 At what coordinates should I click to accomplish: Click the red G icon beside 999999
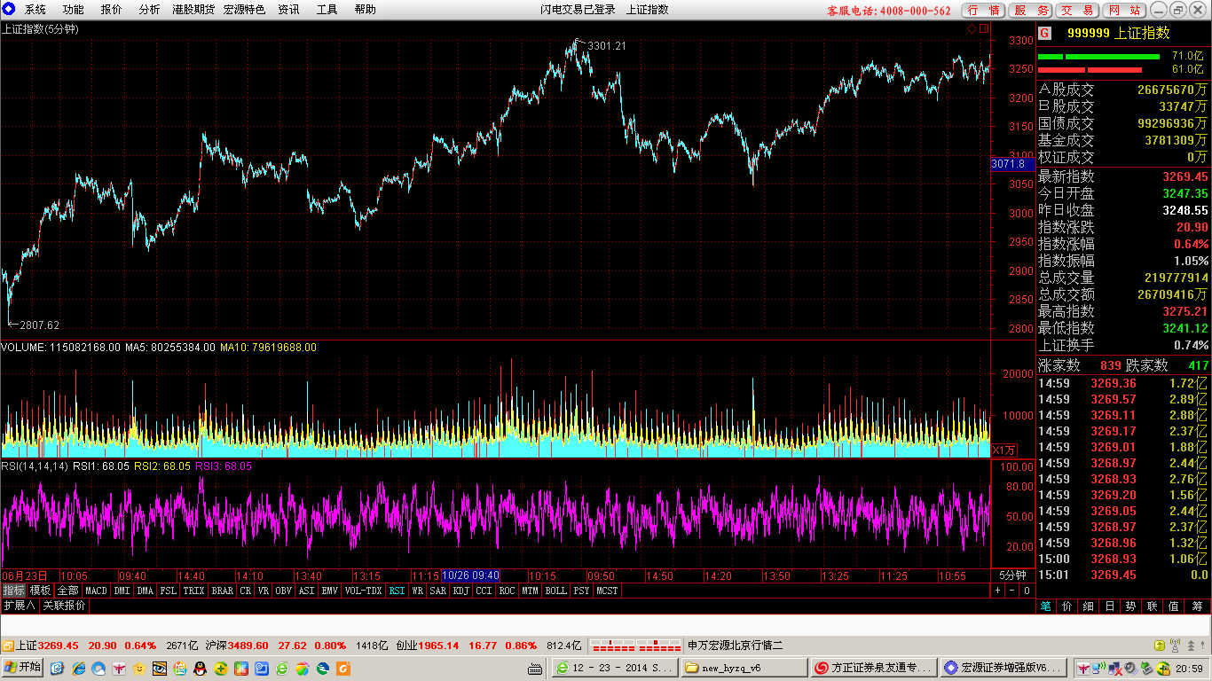click(1045, 34)
